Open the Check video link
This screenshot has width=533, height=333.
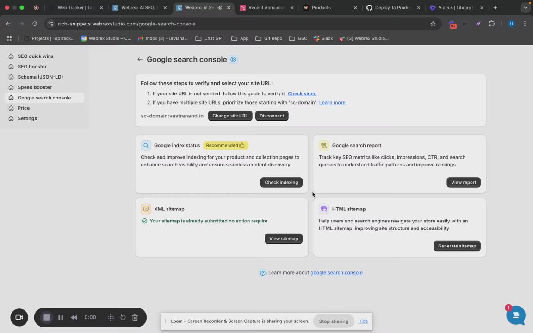click(302, 94)
